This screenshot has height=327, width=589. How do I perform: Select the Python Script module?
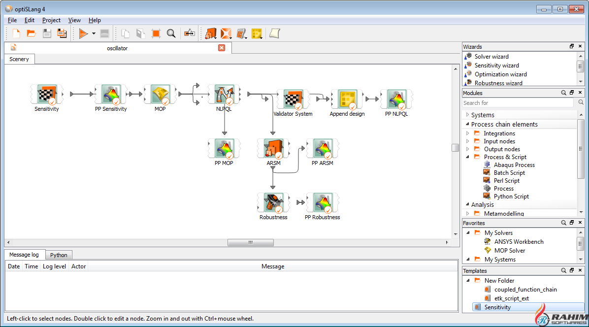[x=511, y=196]
